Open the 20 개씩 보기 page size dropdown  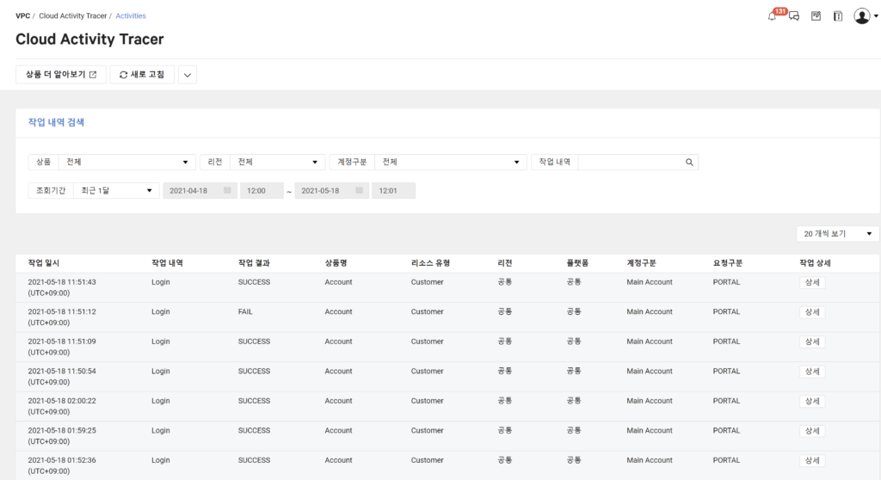(x=838, y=234)
